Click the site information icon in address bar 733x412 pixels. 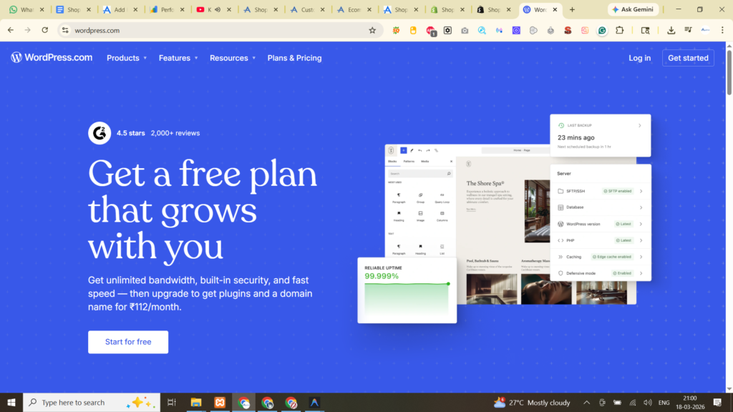point(65,30)
